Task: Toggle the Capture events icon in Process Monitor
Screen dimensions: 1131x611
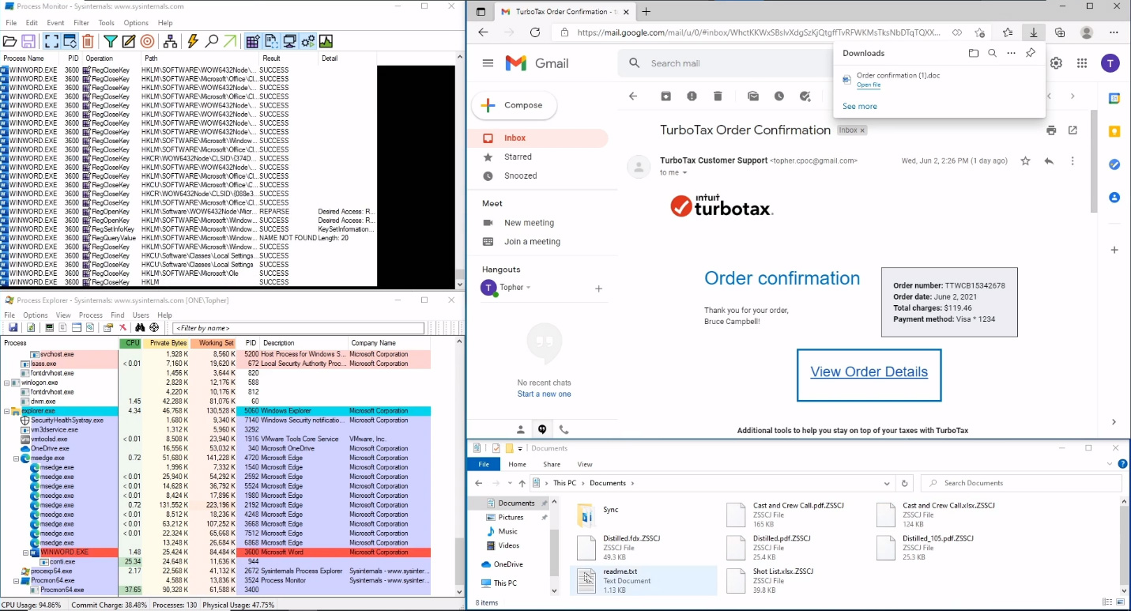Action: (51, 41)
